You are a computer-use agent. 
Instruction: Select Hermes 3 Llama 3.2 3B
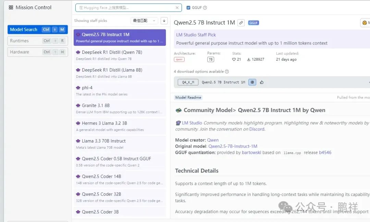tap(120, 126)
